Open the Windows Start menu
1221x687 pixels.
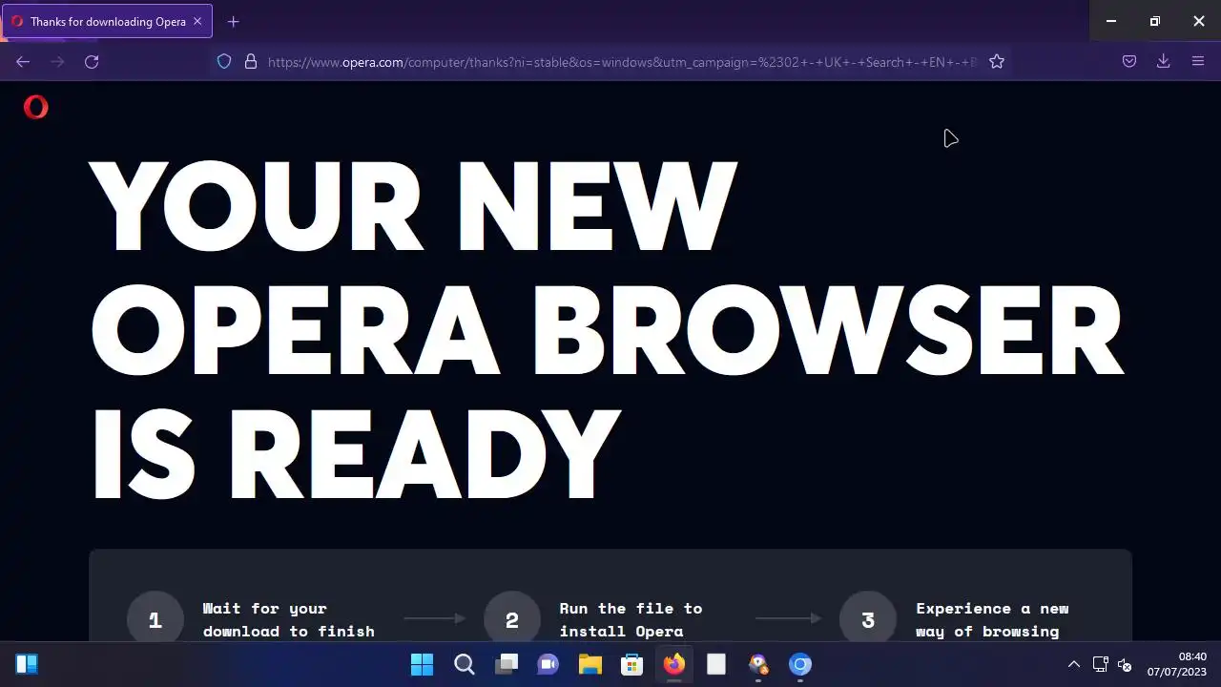point(422,664)
